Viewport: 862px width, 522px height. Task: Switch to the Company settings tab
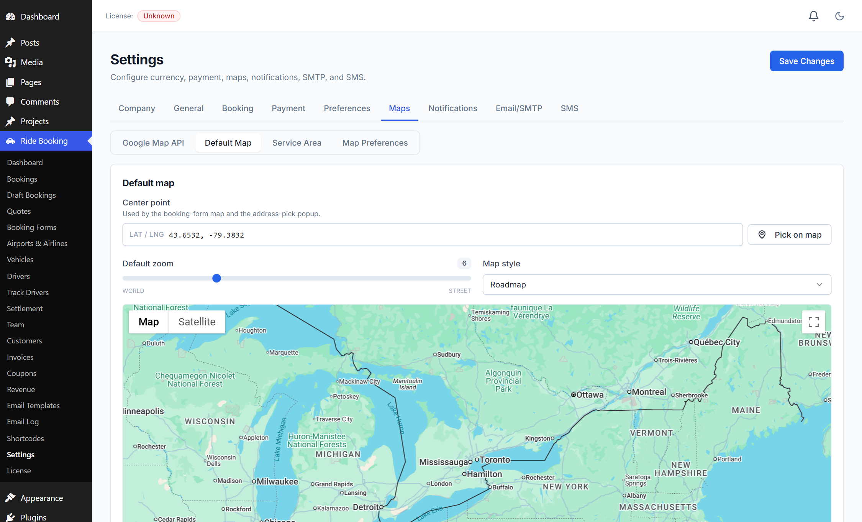(137, 108)
